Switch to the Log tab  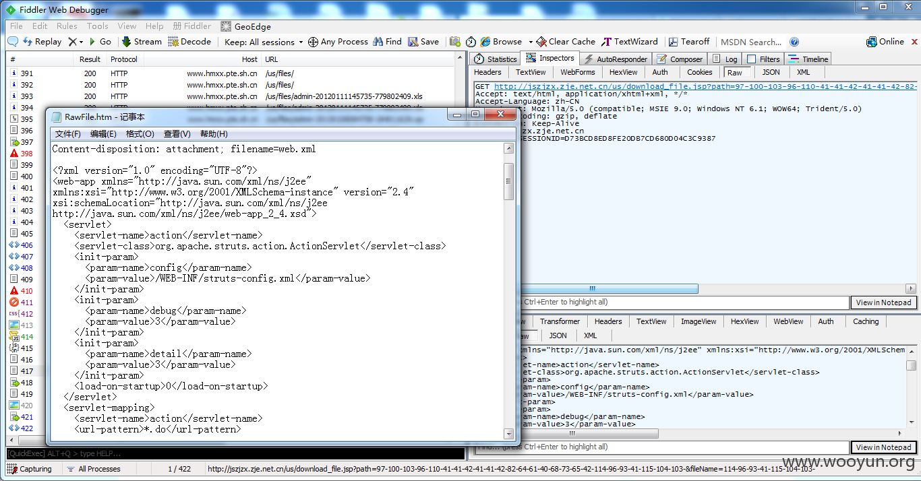click(725, 59)
